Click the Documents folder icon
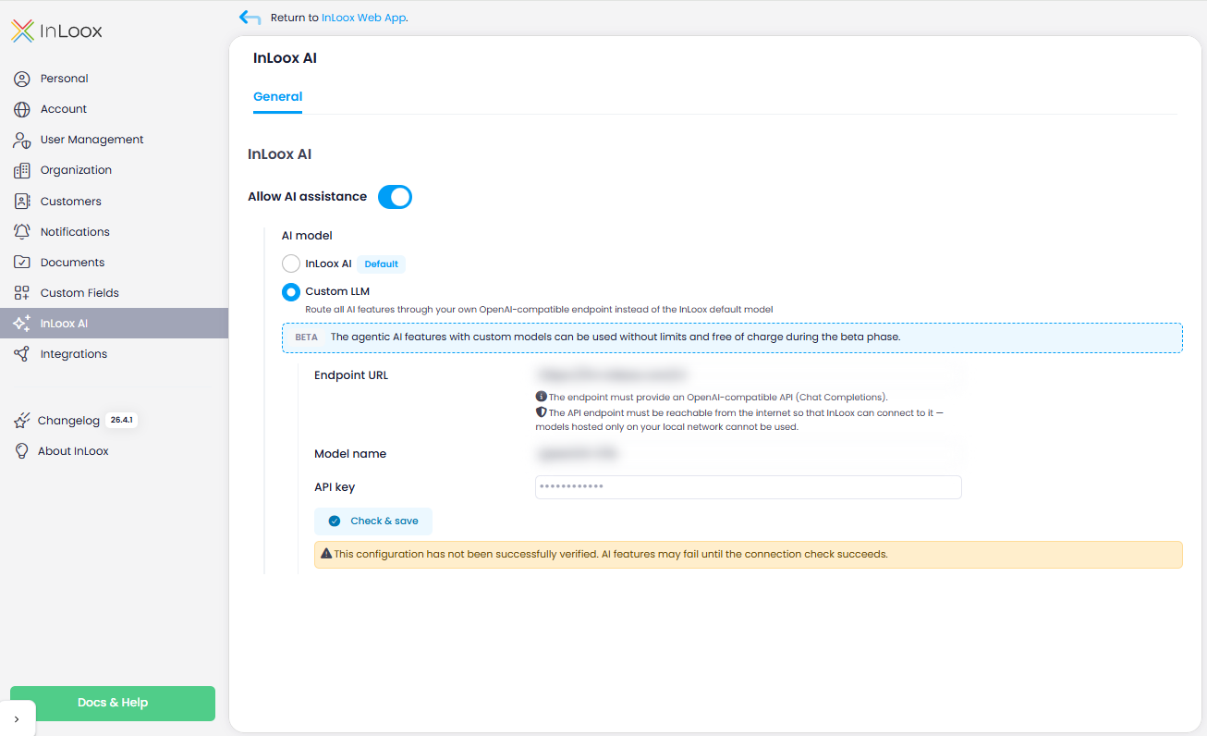1207x736 pixels. [22, 262]
